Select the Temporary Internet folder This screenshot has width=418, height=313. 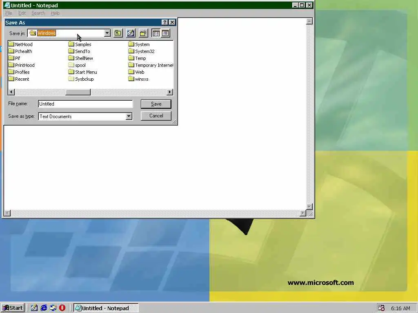151,65
